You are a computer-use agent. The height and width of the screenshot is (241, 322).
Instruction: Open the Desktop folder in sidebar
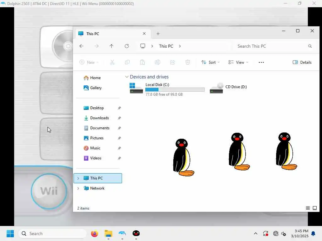[97, 108]
